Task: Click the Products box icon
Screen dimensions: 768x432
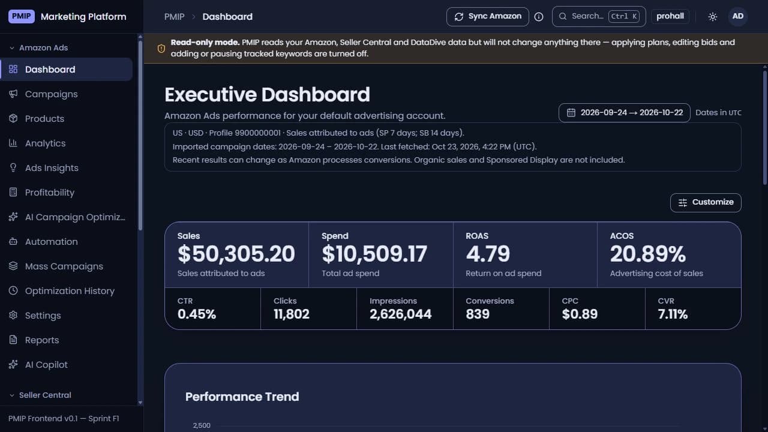Action: tap(13, 119)
